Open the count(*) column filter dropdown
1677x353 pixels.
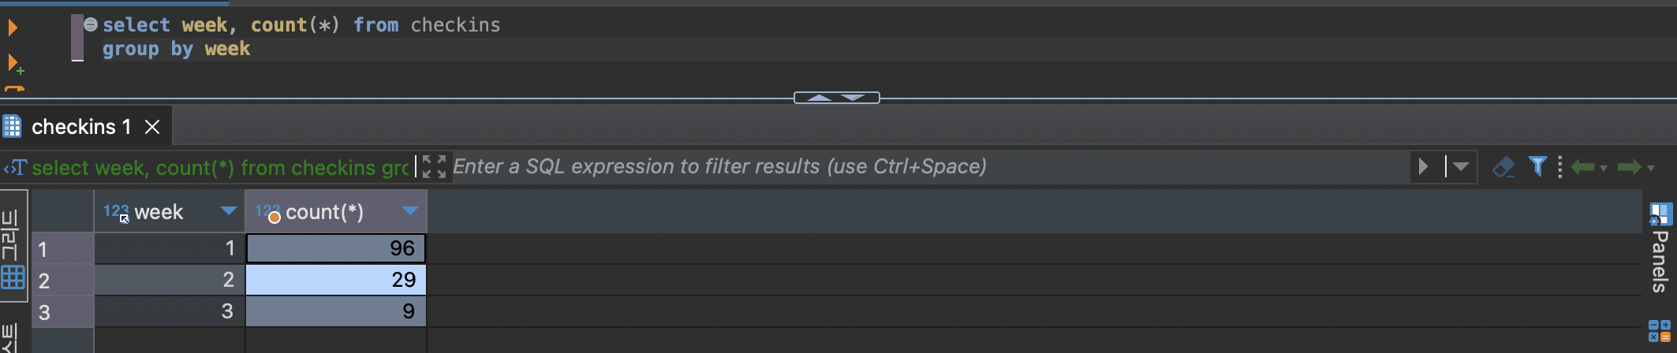tap(409, 210)
